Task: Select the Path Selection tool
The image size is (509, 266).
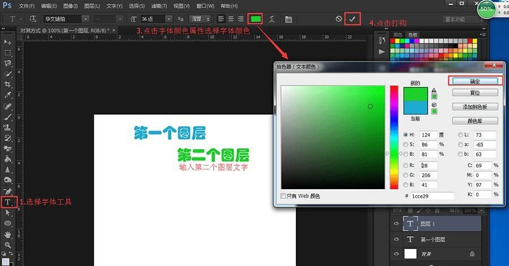Action: click(8, 213)
